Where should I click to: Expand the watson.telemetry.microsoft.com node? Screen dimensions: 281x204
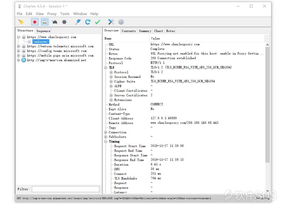[x=18, y=46]
